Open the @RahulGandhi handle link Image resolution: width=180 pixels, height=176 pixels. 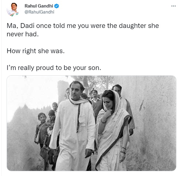click(x=40, y=12)
